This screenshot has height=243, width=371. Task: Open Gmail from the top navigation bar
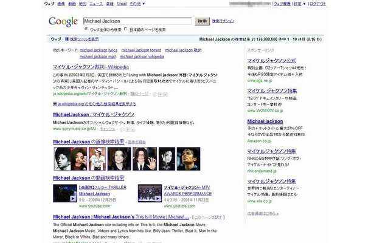click(x=121, y=4)
